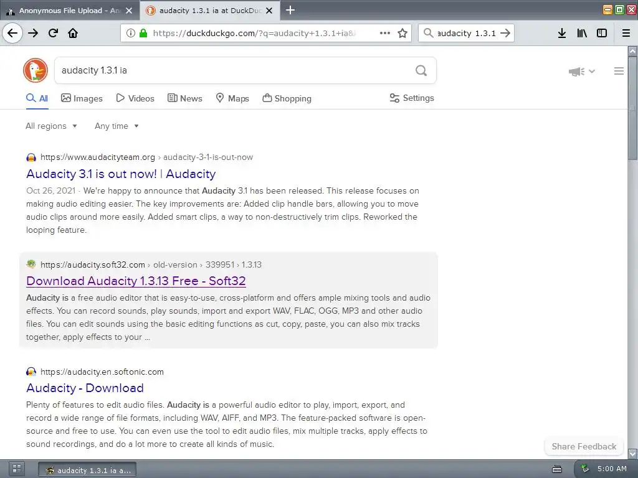Click the green secure connection padlock

[x=143, y=33]
